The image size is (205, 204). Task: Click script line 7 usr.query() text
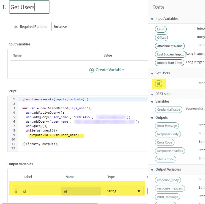point(37,126)
